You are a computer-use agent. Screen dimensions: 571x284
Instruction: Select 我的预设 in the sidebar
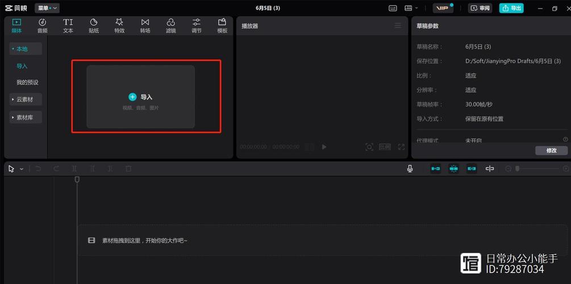click(27, 82)
